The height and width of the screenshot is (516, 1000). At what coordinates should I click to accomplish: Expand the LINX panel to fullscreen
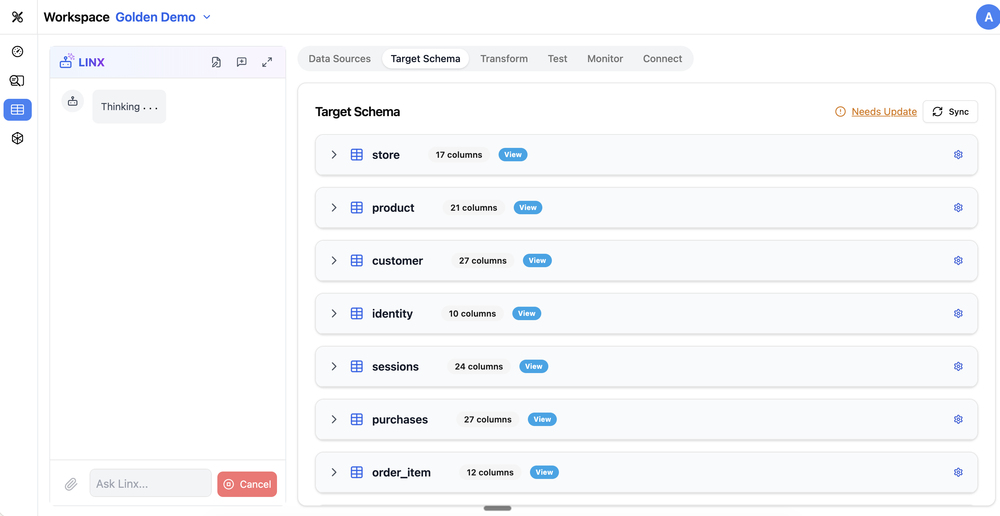click(267, 62)
